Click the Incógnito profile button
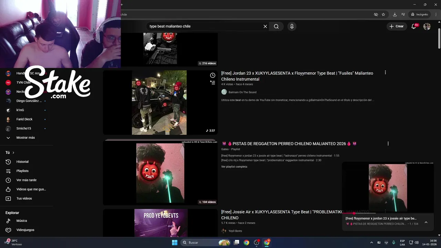 tap(419, 14)
